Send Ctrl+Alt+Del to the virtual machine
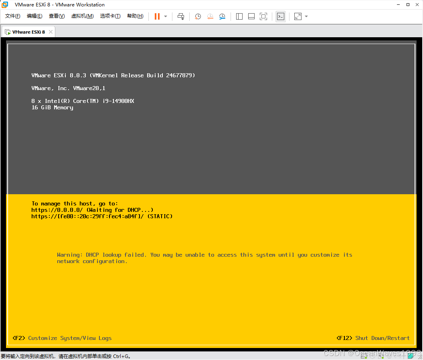This screenshot has height=360, width=423. (181, 16)
